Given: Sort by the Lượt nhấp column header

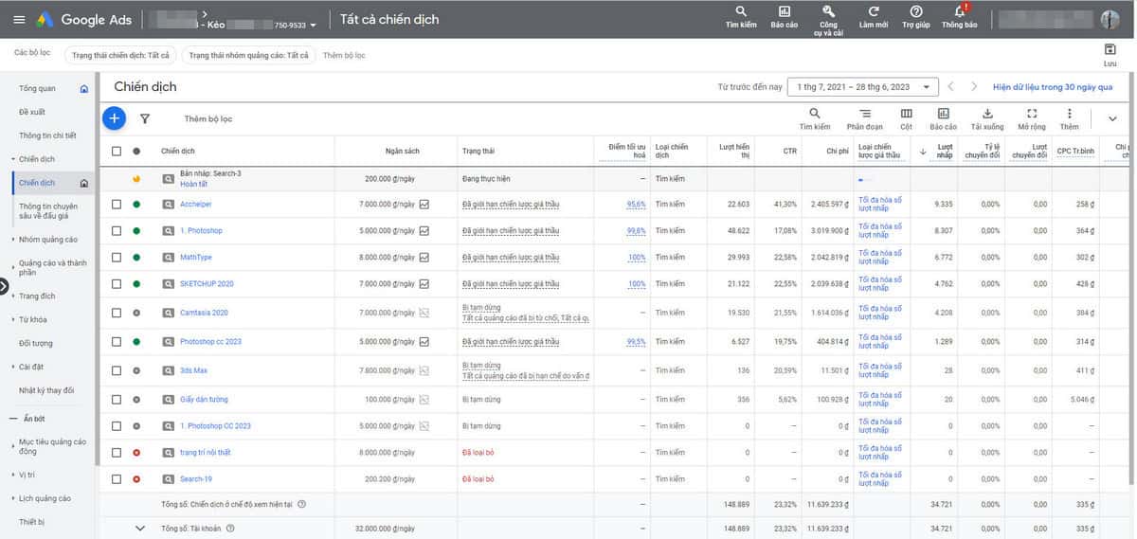Looking at the screenshot, I should (x=944, y=151).
